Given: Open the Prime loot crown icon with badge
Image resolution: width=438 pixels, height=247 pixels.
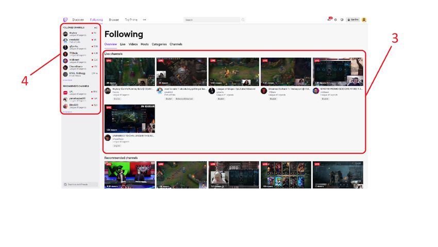Looking at the screenshot, I should (x=329, y=19).
